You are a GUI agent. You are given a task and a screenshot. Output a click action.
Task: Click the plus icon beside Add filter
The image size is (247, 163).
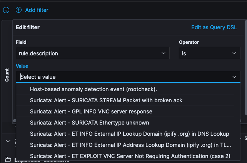point(19,10)
